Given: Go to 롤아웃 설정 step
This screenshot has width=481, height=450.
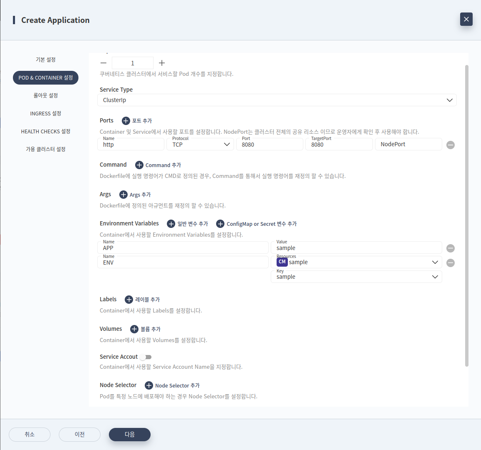Looking at the screenshot, I should click(46, 95).
